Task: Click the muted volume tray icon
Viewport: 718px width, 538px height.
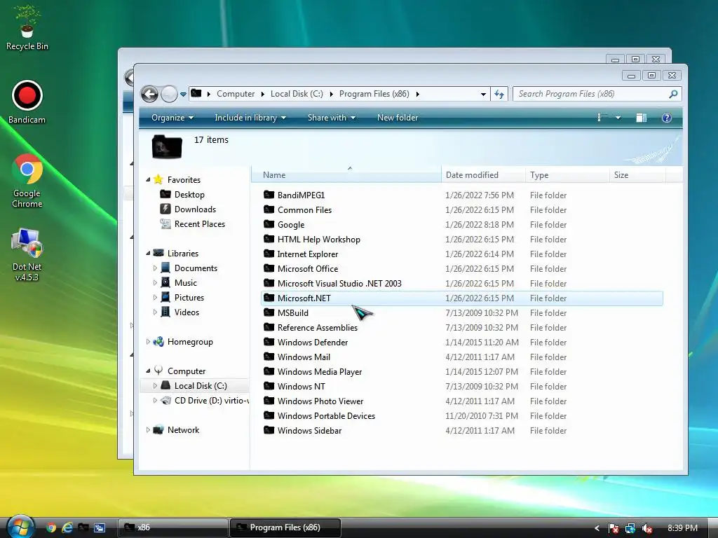Action: click(x=646, y=528)
